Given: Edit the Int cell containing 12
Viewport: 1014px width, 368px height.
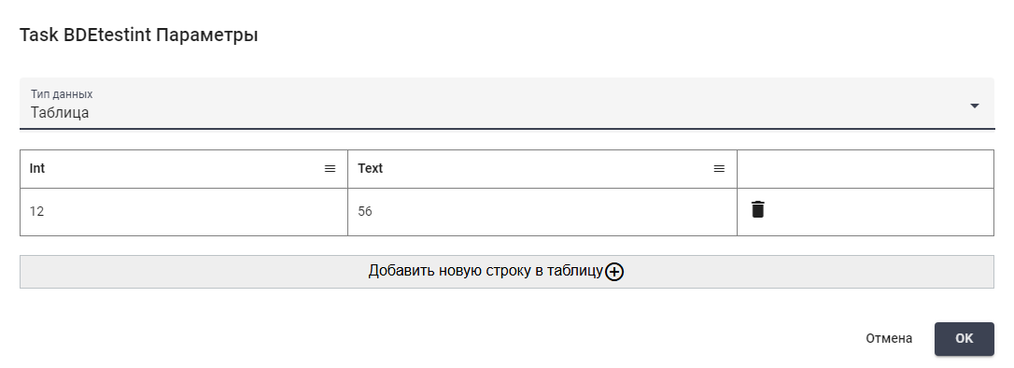Looking at the screenshot, I should coord(184,211).
